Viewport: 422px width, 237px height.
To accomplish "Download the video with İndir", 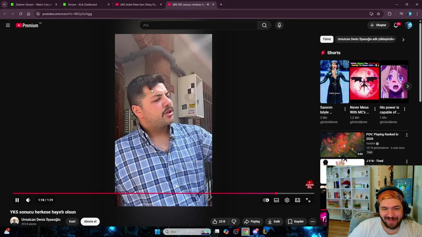I will click(274, 222).
